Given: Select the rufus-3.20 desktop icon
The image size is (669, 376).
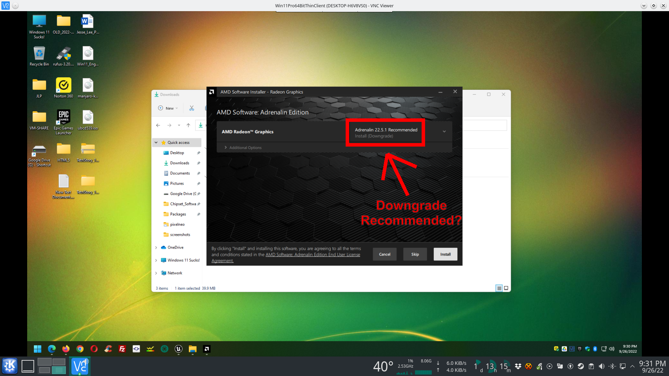Looking at the screenshot, I should coord(63,56).
